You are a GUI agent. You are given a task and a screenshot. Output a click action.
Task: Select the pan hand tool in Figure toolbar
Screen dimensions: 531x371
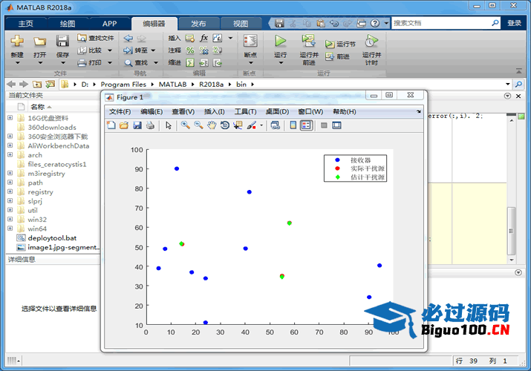coord(212,125)
